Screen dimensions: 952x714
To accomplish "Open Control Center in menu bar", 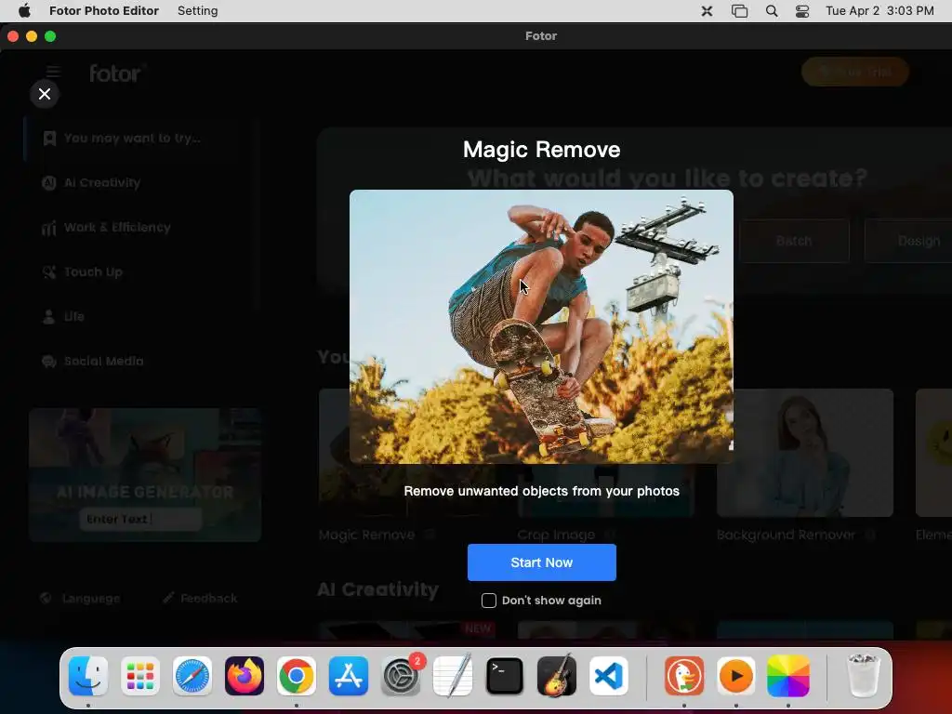I will click(x=802, y=11).
